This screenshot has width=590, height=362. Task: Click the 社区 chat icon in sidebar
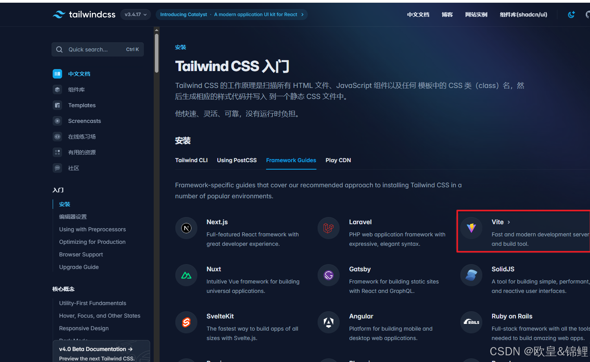pos(57,168)
